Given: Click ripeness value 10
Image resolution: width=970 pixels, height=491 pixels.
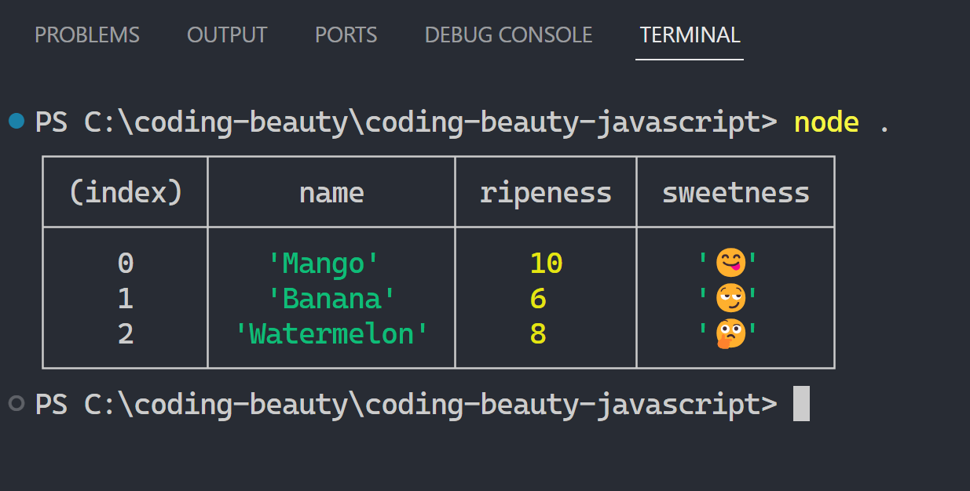Looking at the screenshot, I should (x=546, y=264).
